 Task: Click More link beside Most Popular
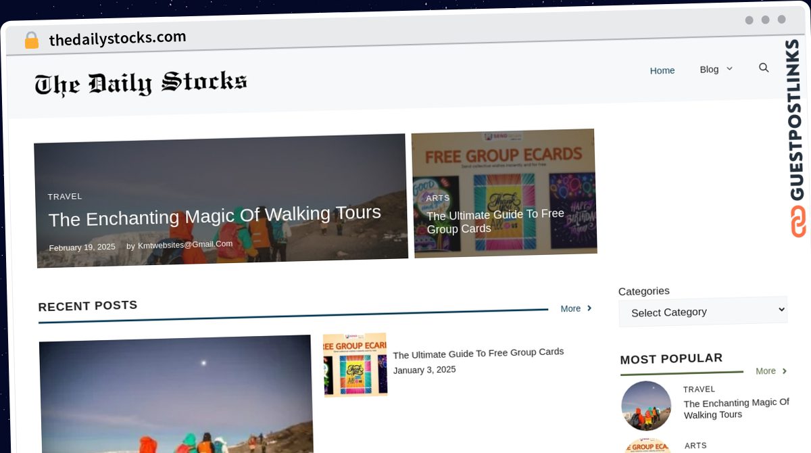click(x=766, y=371)
